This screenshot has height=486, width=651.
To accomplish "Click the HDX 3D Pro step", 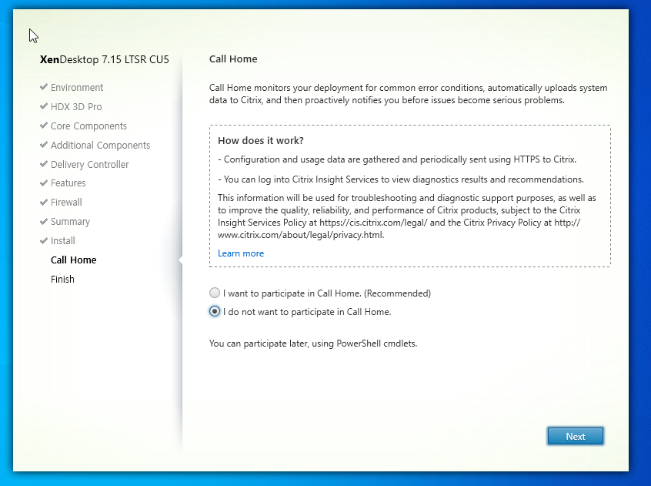I will pyautogui.click(x=76, y=107).
